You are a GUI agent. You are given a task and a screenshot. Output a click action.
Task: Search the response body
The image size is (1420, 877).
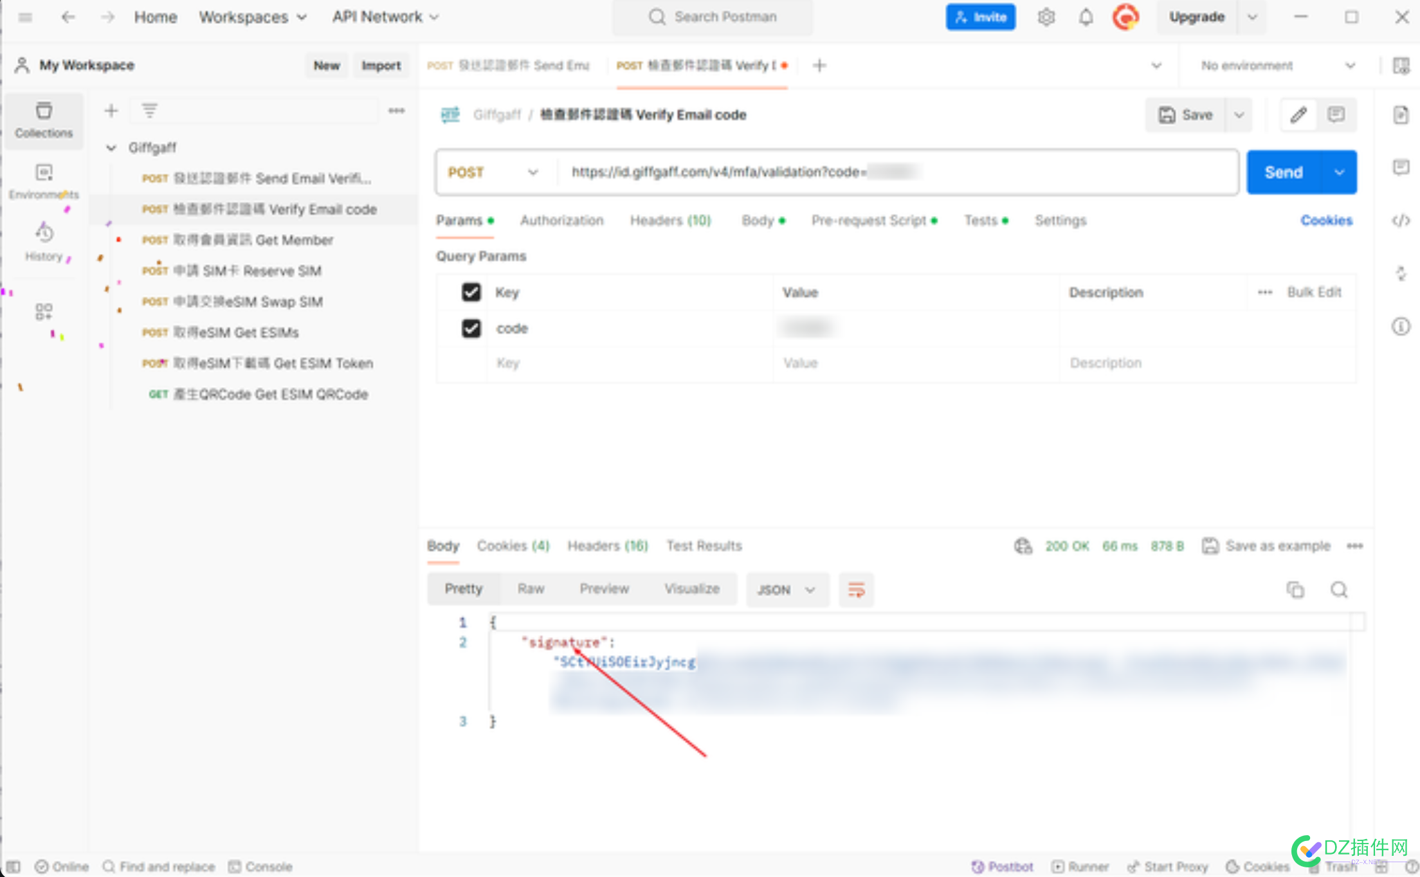click(1339, 590)
